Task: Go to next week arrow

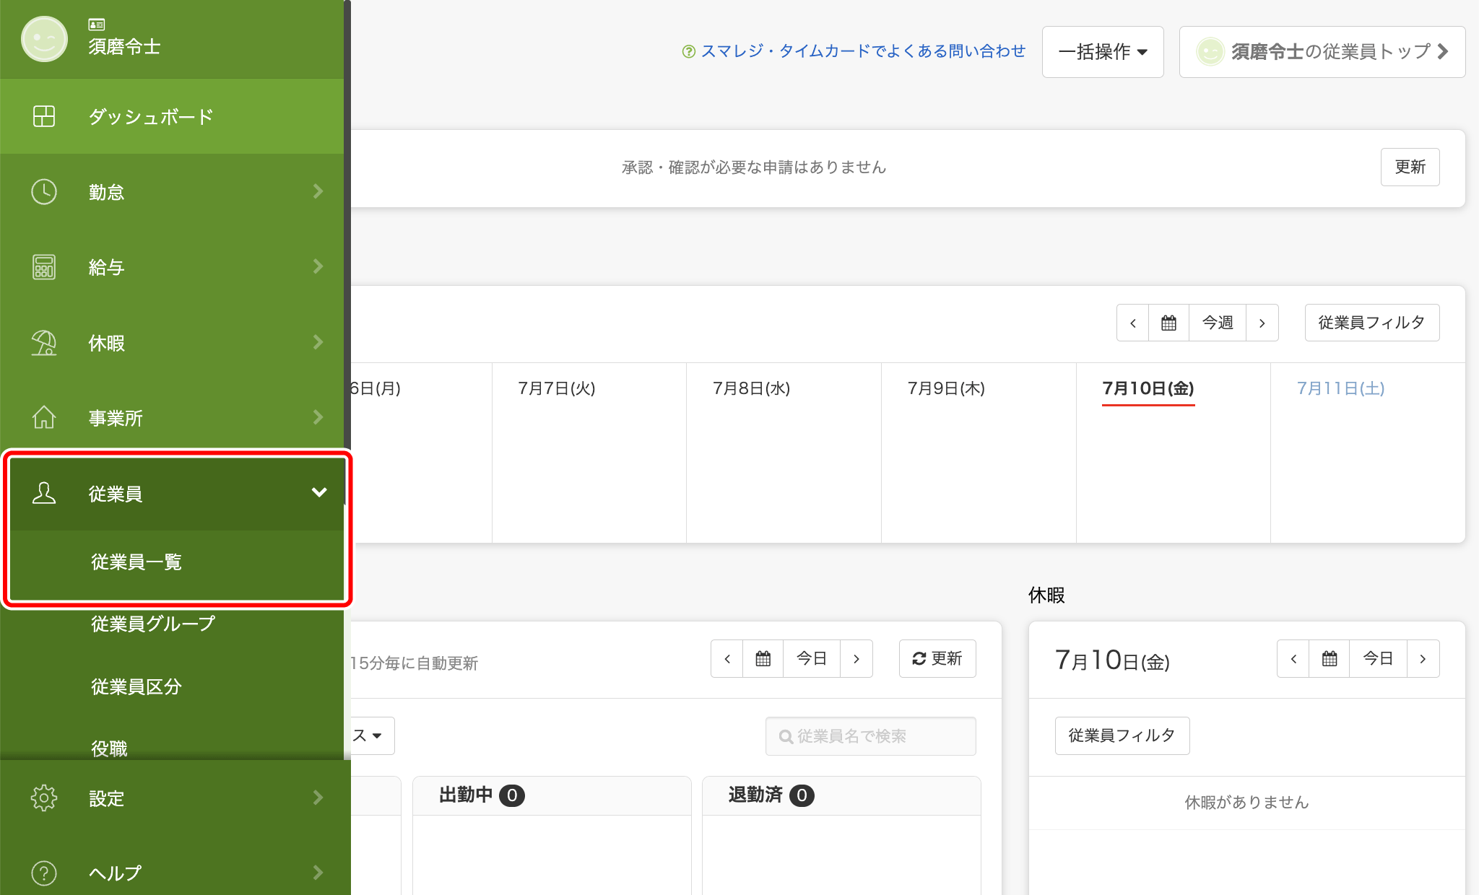Action: click(1262, 323)
